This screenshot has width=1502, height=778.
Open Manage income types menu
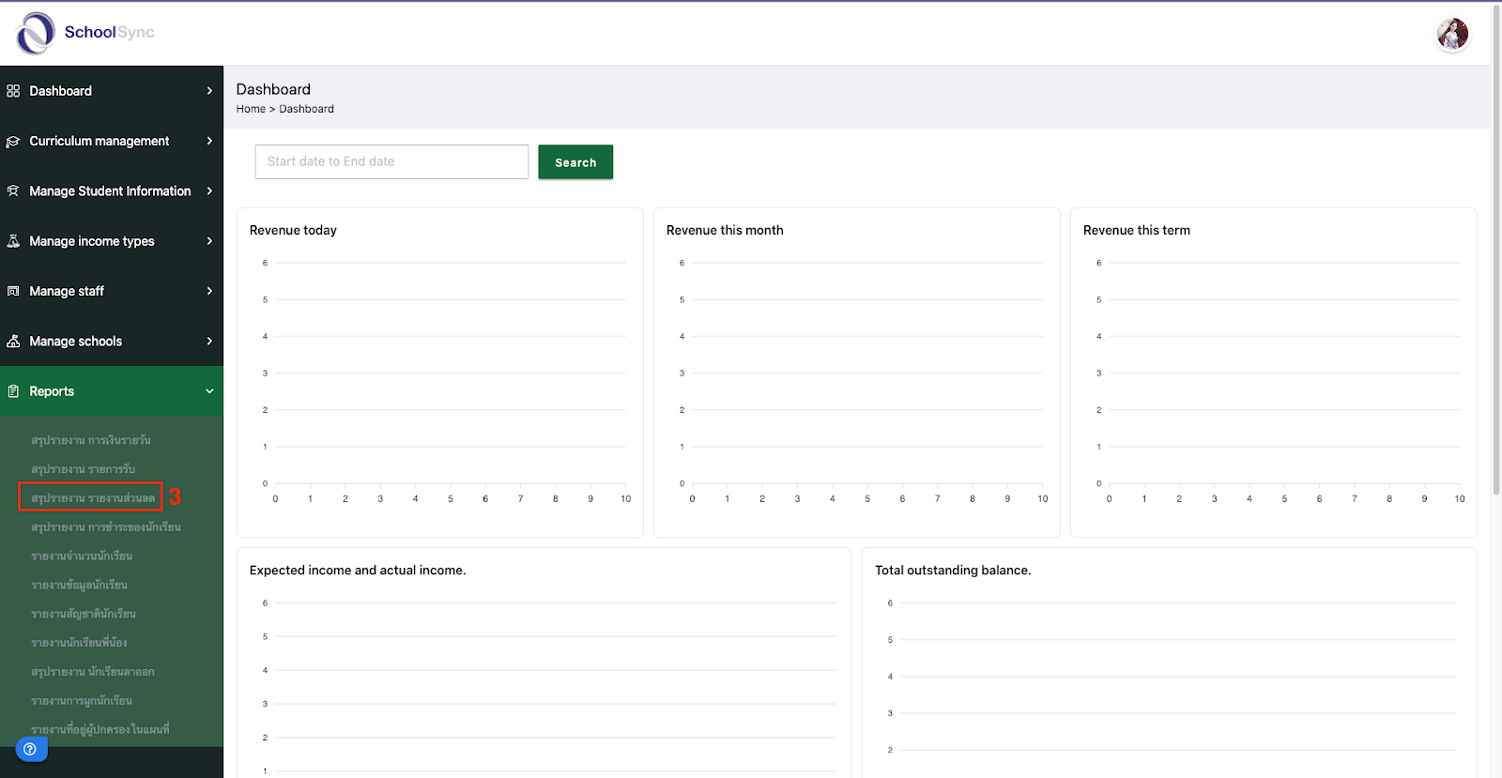112,241
